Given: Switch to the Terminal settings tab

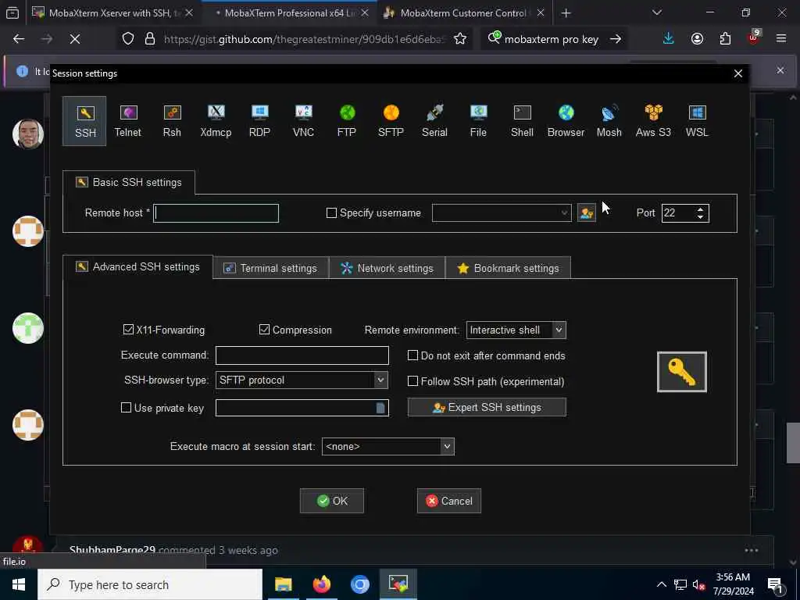Looking at the screenshot, I should pos(271,268).
